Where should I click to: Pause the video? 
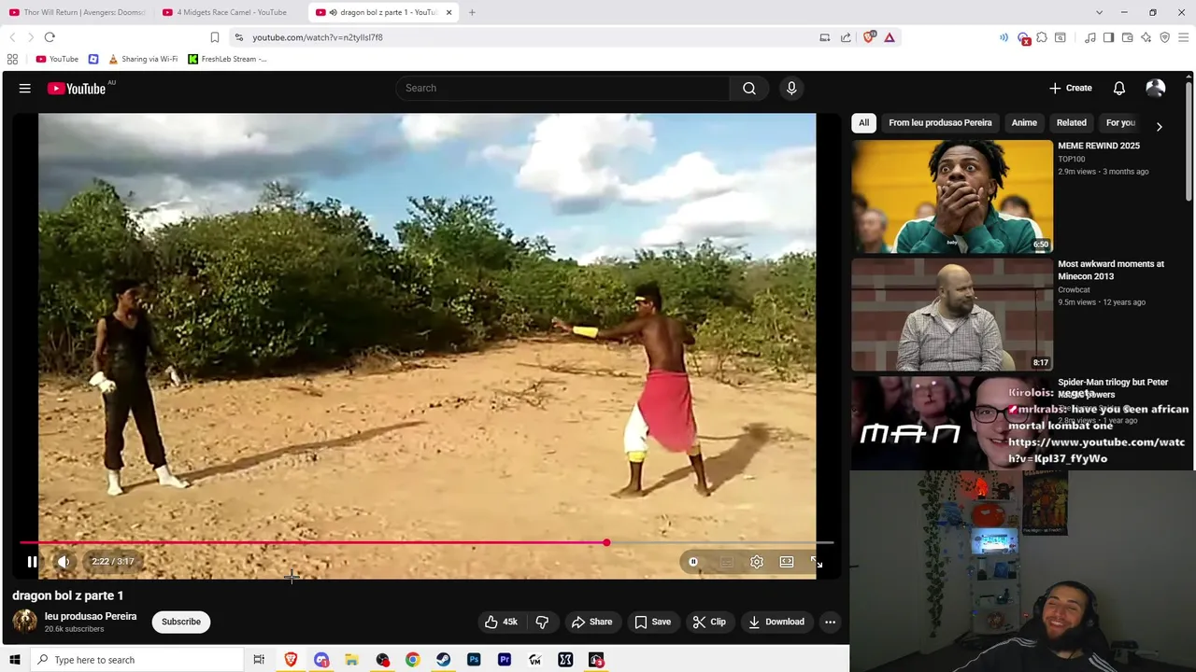pyautogui.click(x=32, y=561)
